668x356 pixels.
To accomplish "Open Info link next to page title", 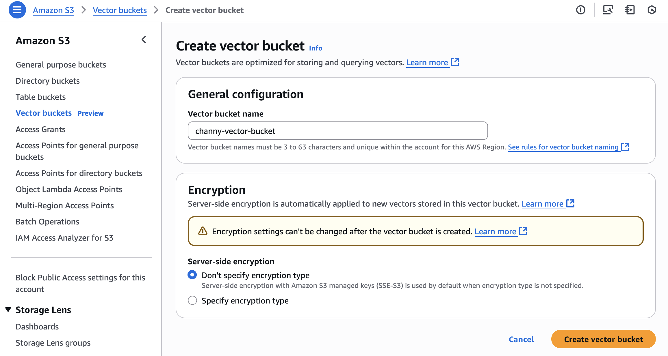I will pos(316,48).
